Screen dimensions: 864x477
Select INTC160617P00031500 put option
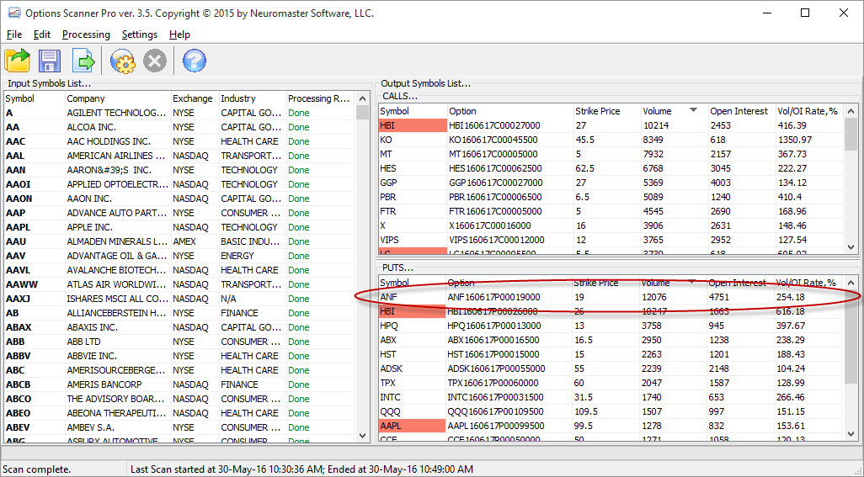click(495, 397)
